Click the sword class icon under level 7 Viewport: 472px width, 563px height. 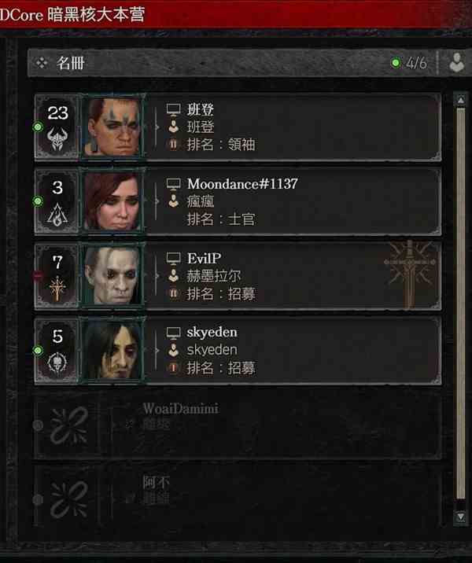pos(57,289)
